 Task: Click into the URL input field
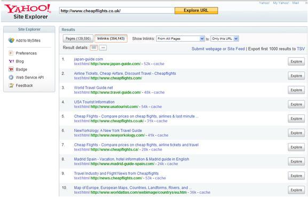pos(117,11)
